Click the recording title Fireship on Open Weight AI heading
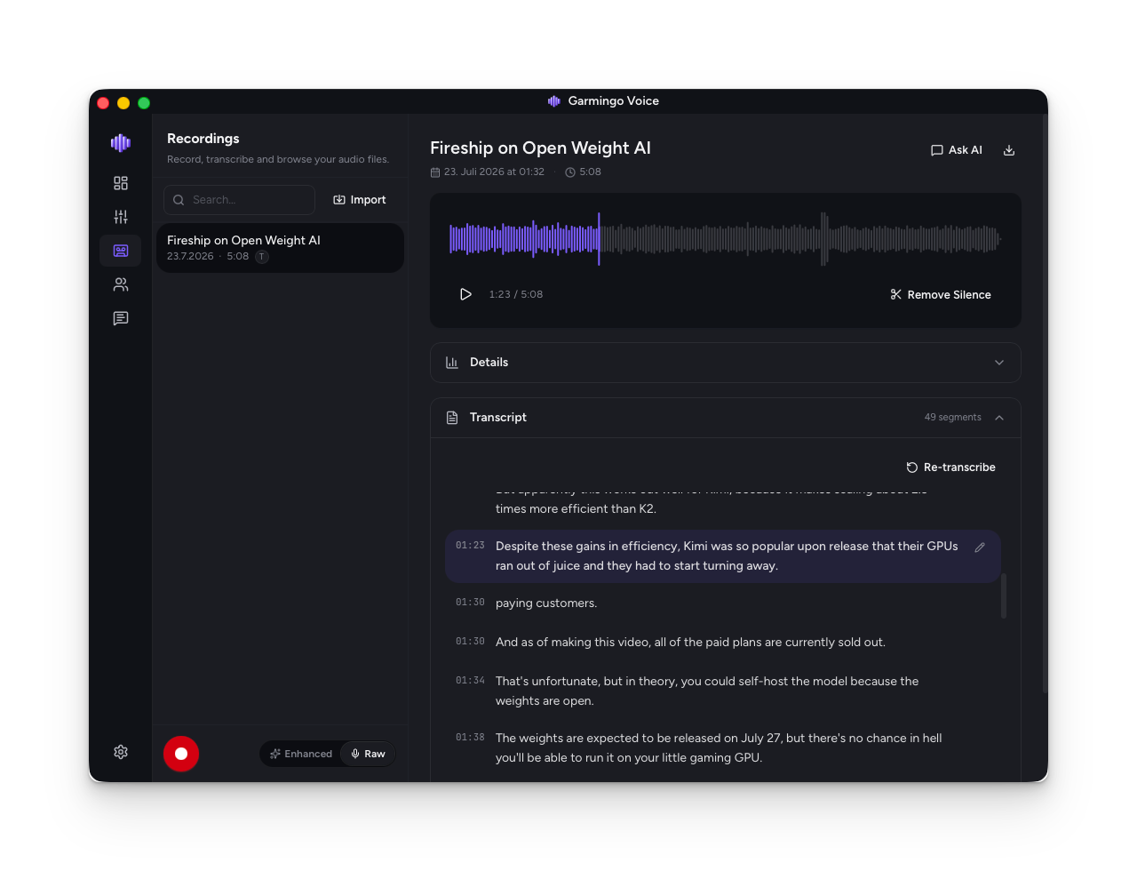Screen dimensions: 1137x871 [540, 148]
